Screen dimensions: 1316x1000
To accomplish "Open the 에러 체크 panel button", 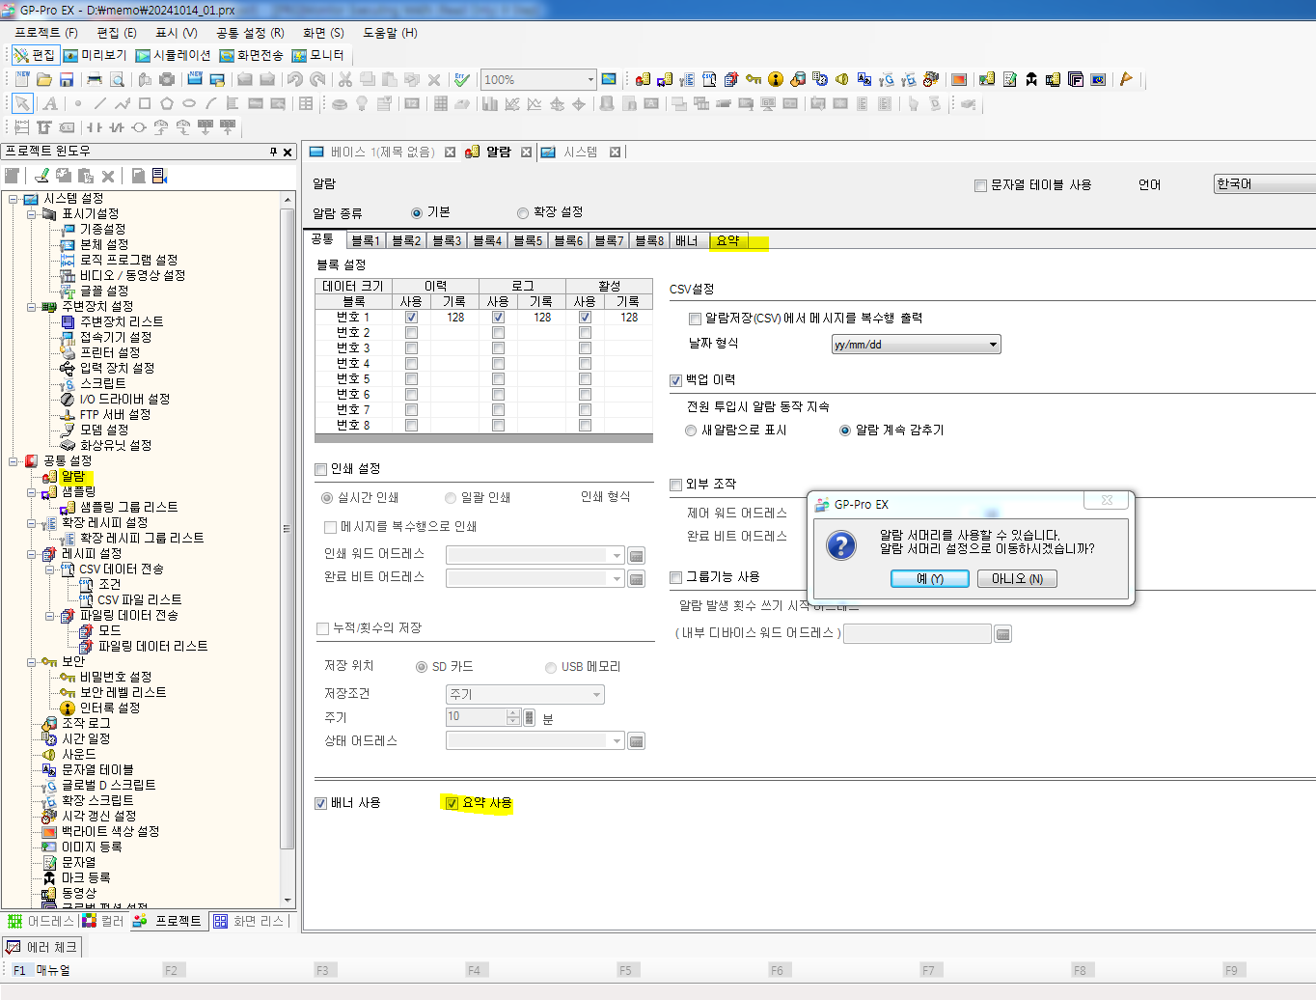I will click(42, 947).
